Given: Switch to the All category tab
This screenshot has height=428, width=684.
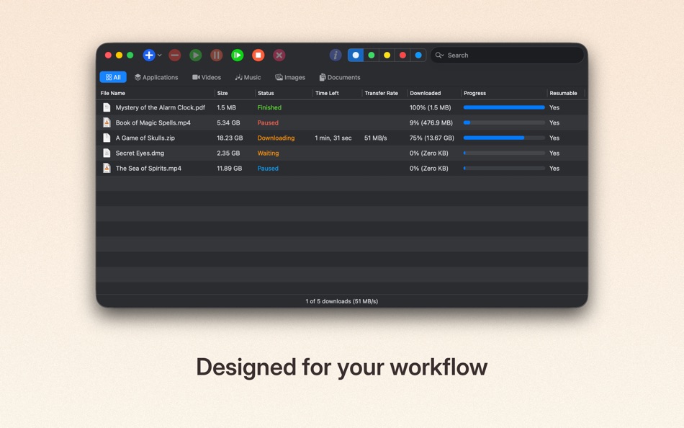Looking at the screenshot, I should pos(113,77).
